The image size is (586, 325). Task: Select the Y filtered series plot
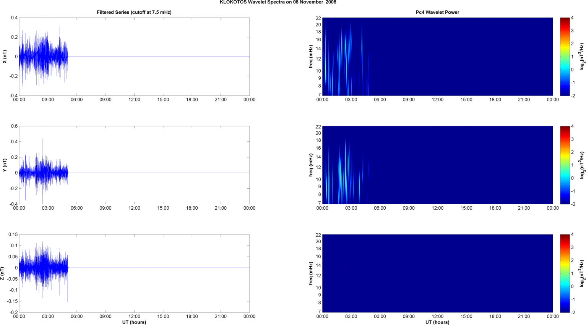coord(134,165)
